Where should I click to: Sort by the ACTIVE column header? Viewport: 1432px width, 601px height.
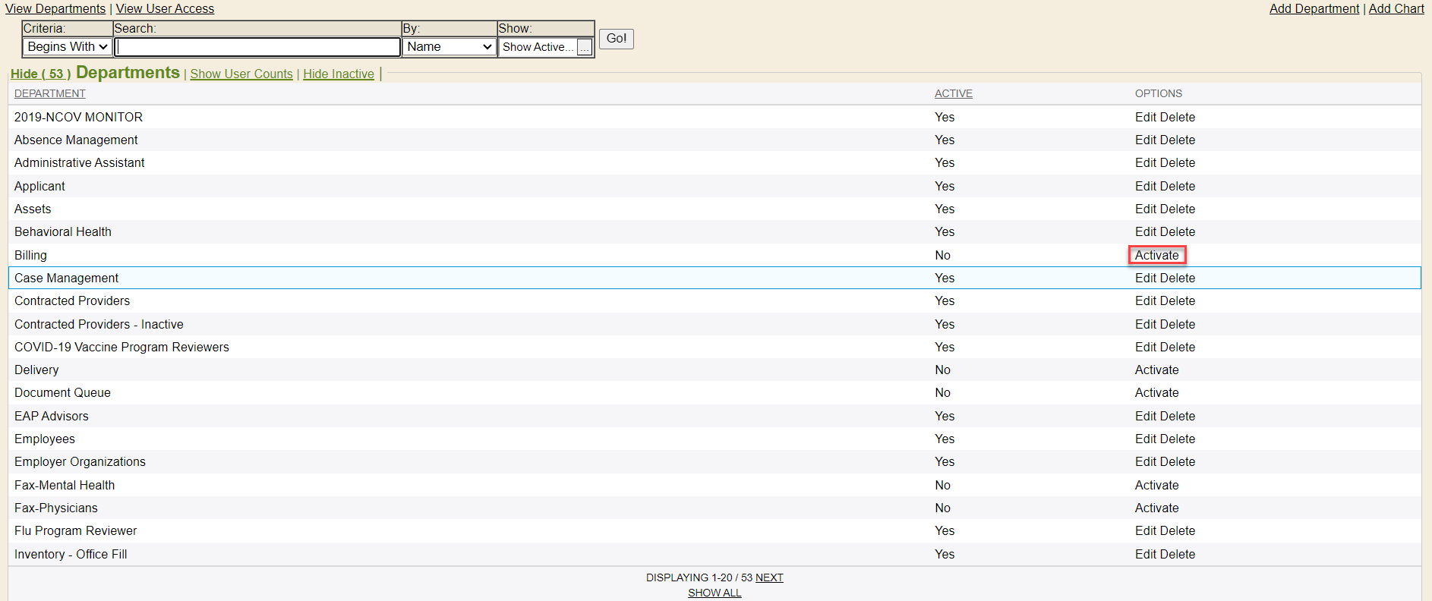pyautogui.click(x=953, y=93)
